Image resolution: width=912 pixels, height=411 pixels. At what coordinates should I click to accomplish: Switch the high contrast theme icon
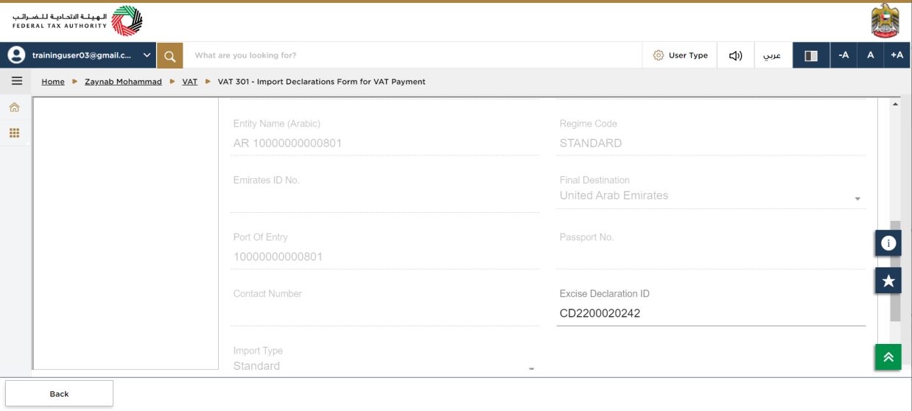[x=811, y=55]
